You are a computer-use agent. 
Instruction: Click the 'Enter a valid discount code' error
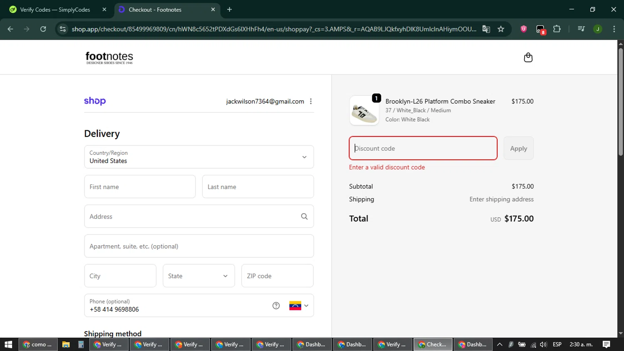click(387, 167)
